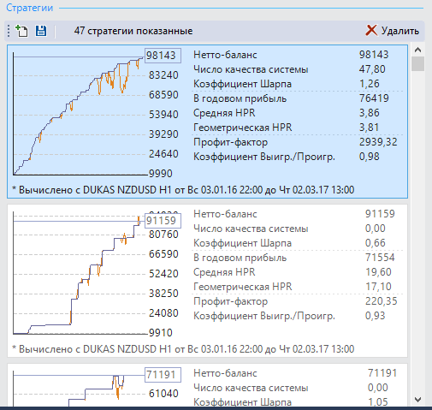Click the '47 стратегии показанные' label
This screenshot has height=410, width=432.
133,31
